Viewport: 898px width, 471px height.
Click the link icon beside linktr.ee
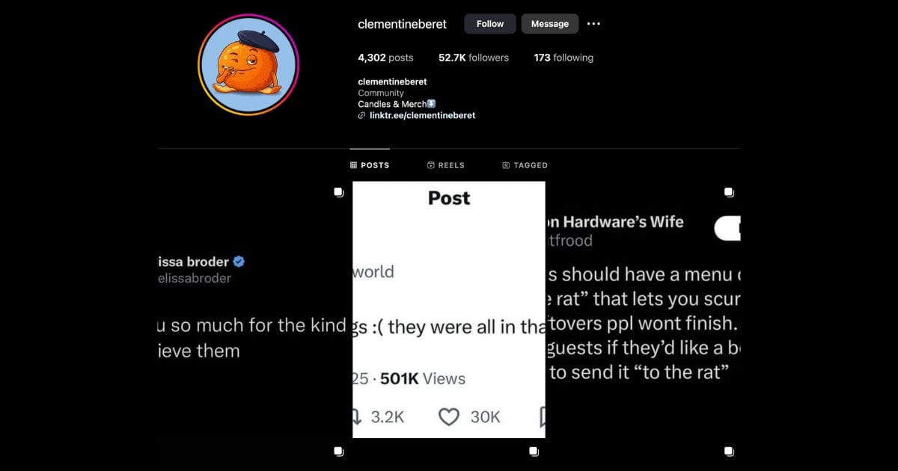pyautogui.click(x=362, y=116)
